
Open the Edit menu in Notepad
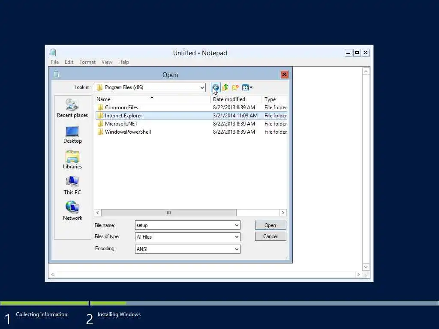tap(69, 62)
